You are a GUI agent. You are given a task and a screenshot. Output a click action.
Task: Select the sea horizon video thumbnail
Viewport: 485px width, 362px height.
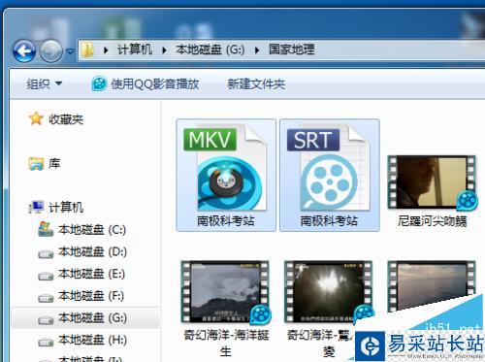433,286
